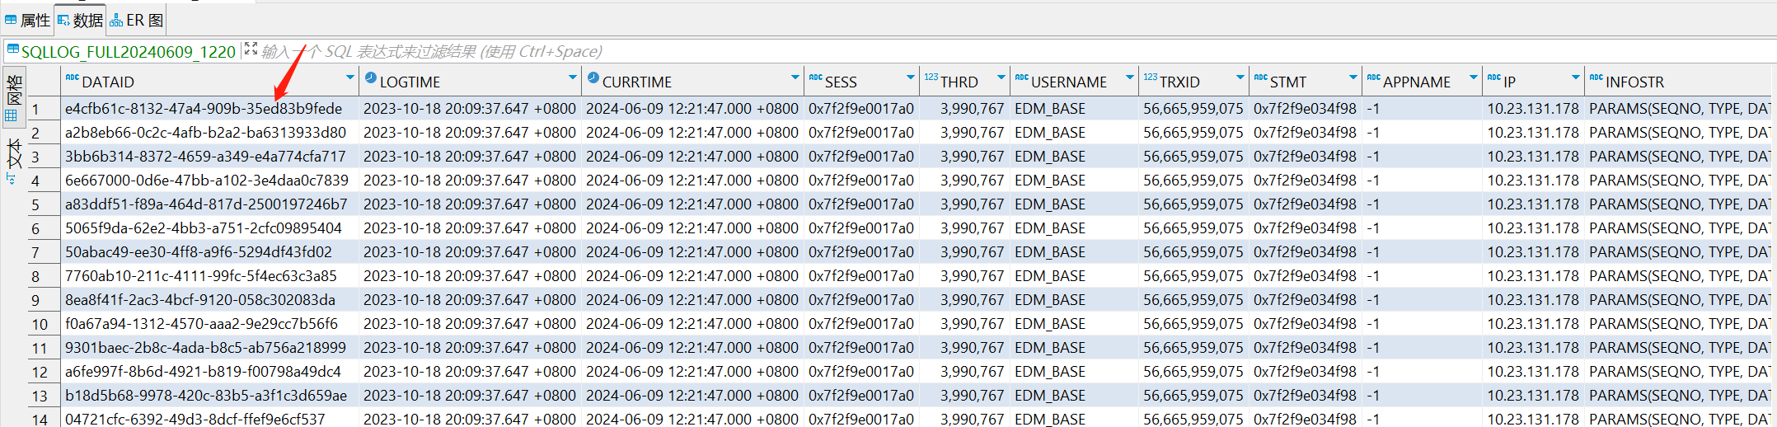This screenshot has height=427, width=1777.
Task: Click the table icon before SQLLOG_FULL20240609_1220
Action: (x=13, y=50)
